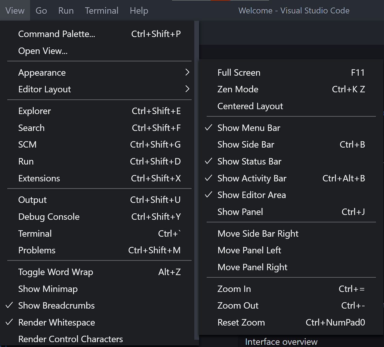Open the Terminal menu in menu bar
The width and height of the screenshot is (384, 347).
click(x=101, y=10)
